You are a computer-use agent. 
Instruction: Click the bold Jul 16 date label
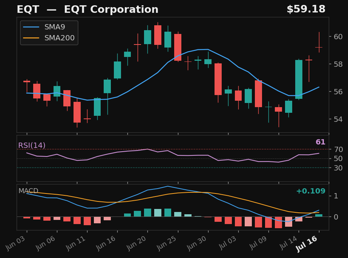[x=307, y=244]
